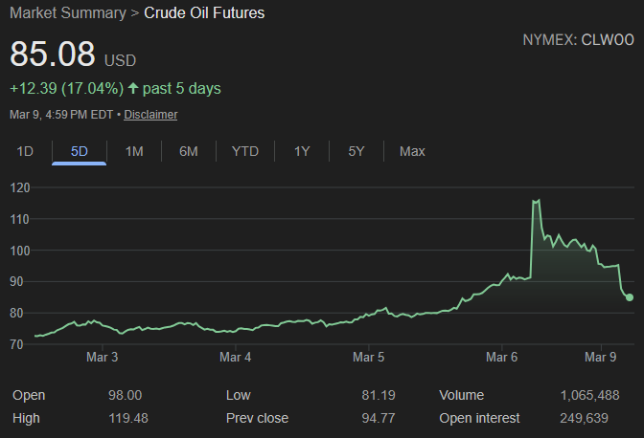This screenshot has height=438, width=644.
Task: Click the High value 119.48
Action: (x=128, y=418)
